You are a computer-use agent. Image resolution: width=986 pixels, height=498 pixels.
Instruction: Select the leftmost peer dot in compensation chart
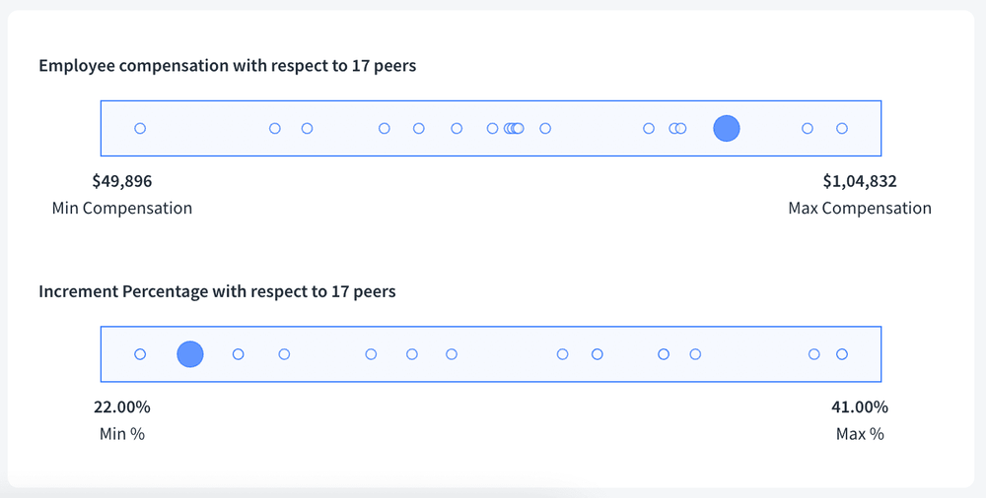click(x=140, y=128)
